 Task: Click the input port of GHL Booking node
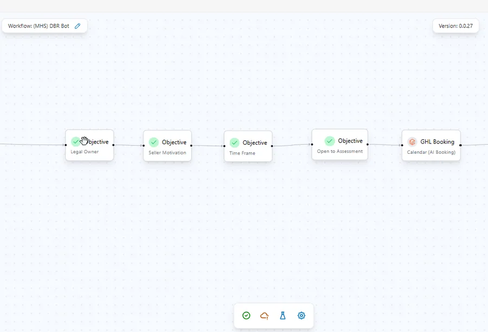pyautogui.click(x=402, y=145)
